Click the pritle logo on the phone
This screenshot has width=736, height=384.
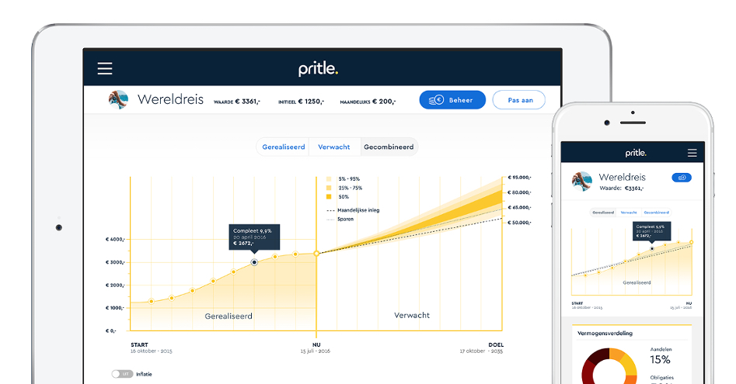(635, 153)
